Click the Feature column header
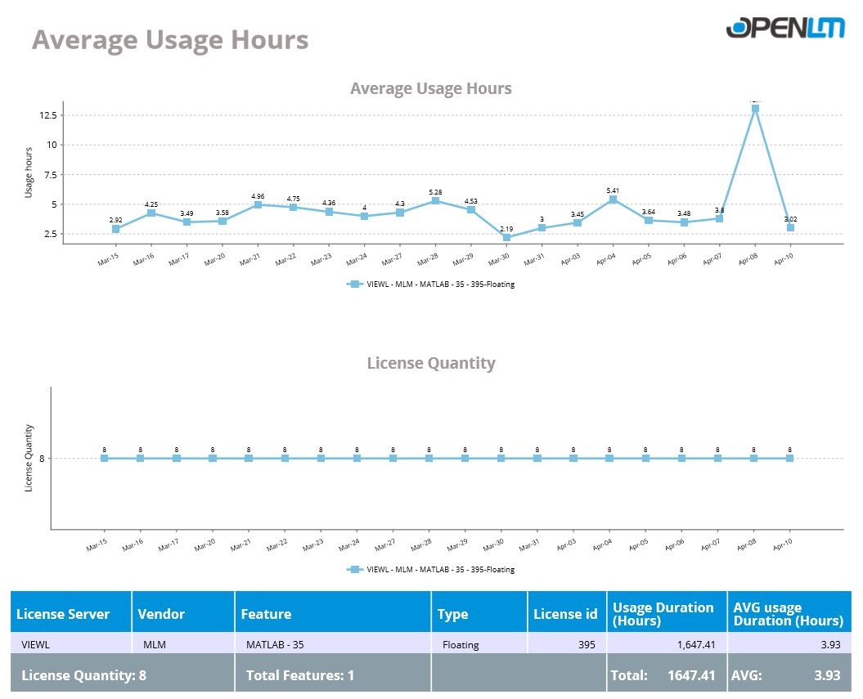Image resolution: width=863 pixels, height=699 pixels. [x=266, y=614]
